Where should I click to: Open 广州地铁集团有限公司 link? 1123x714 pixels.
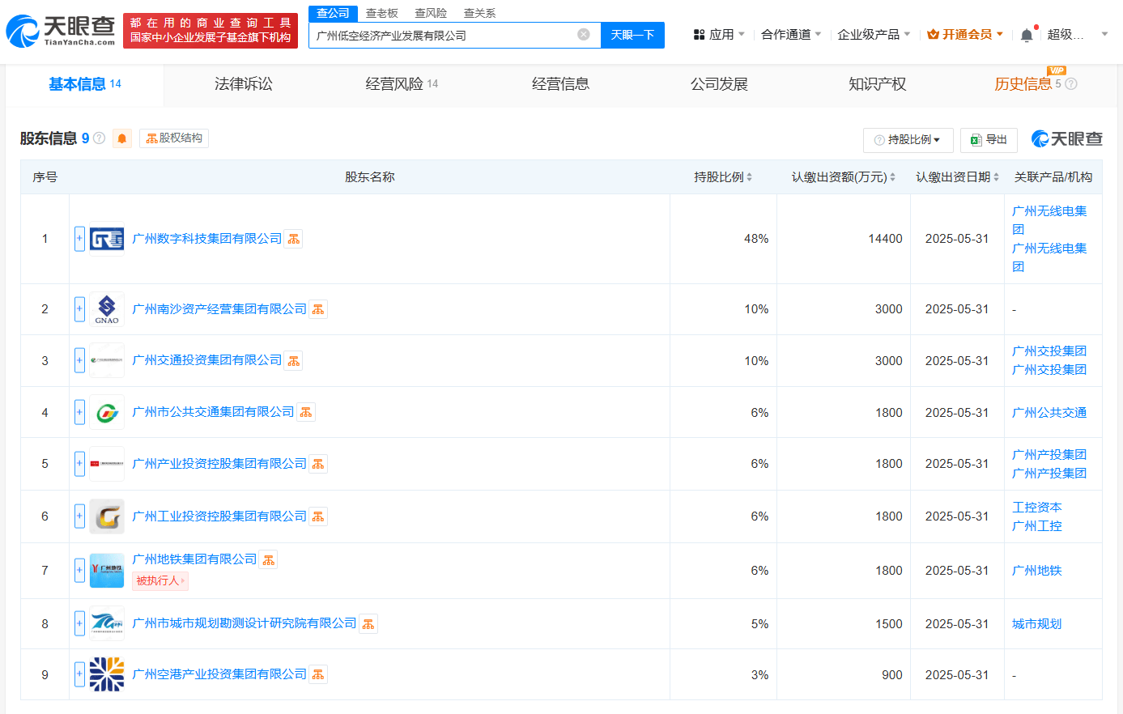(x=194, y=559)
